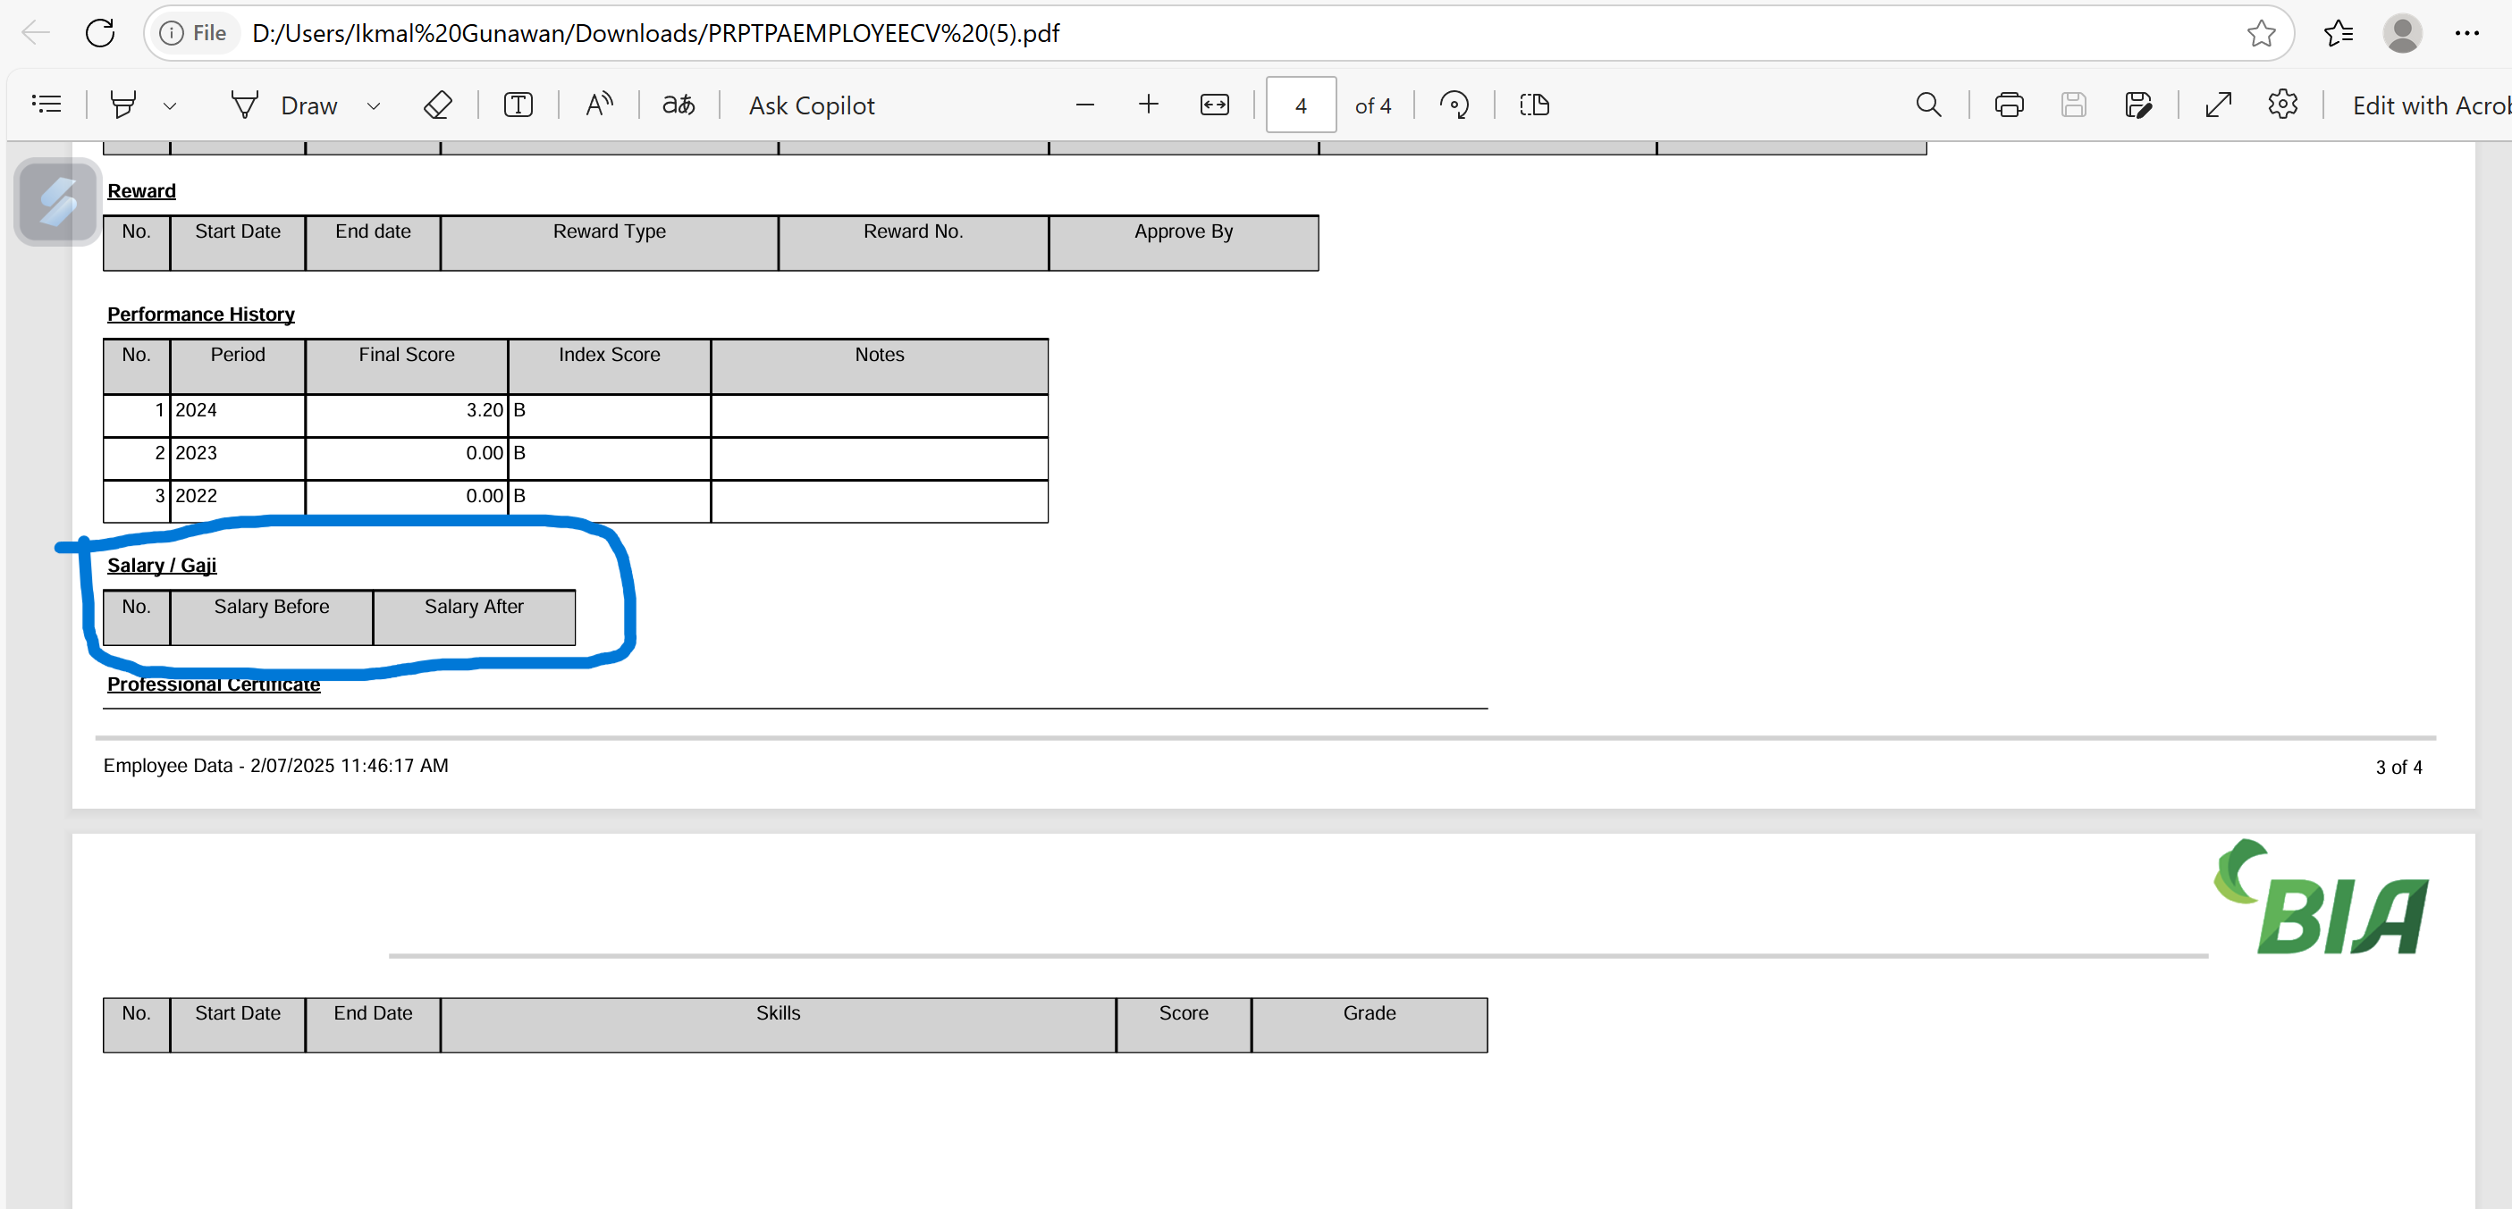Start Read aloud
This screenshot has width=2512, height=1209.
[x=599, y=105]
